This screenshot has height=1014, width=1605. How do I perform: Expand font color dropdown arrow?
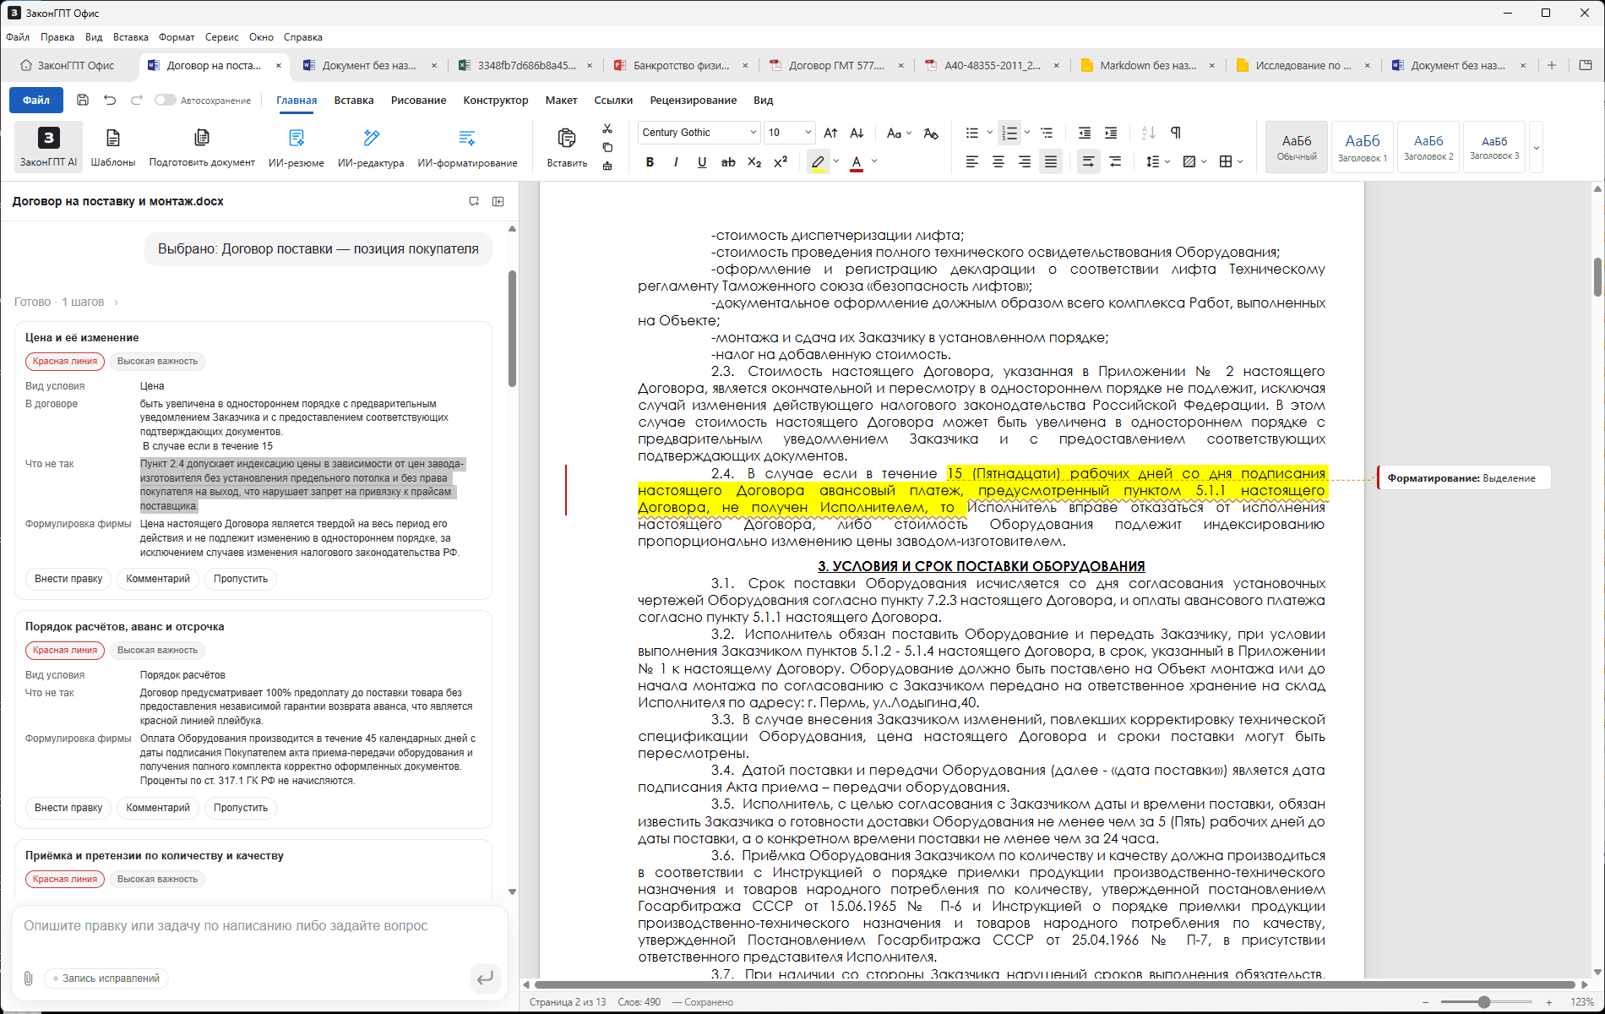874,161
